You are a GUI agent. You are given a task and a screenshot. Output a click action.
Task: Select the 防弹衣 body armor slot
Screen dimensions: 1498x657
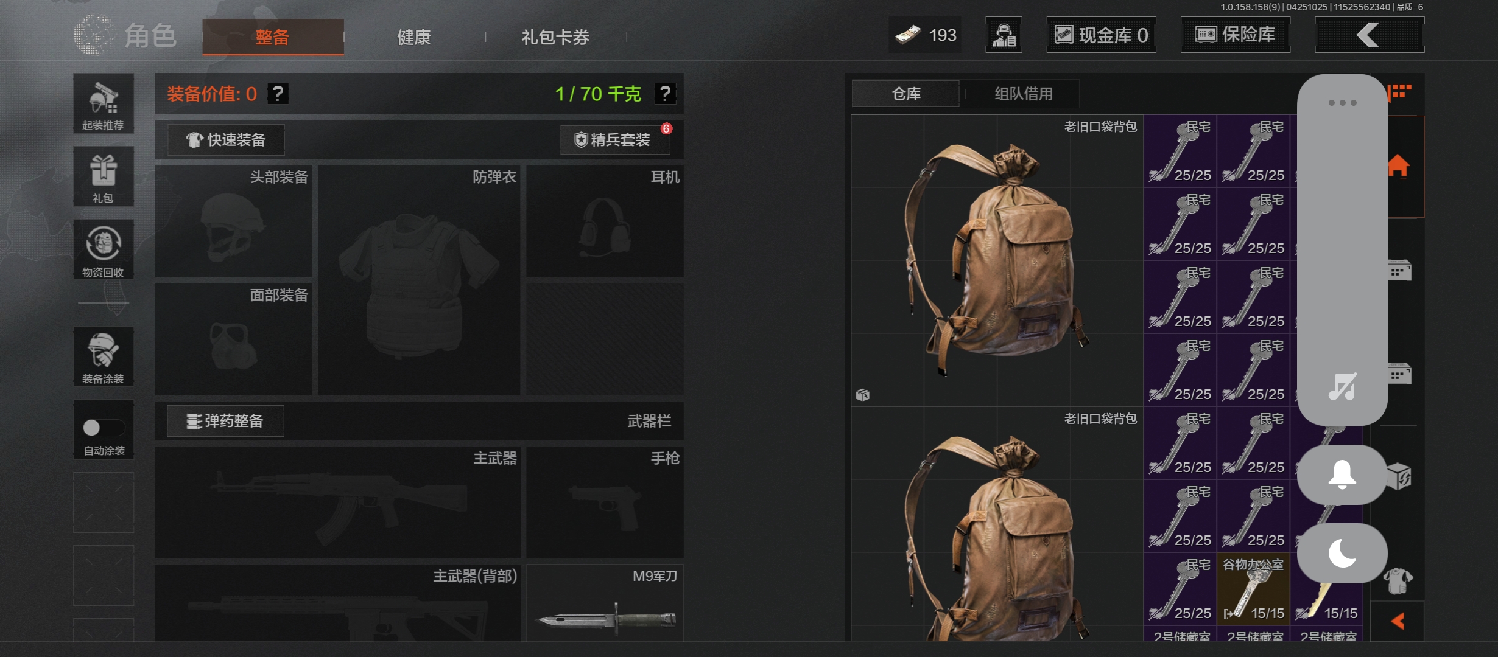pyautogui.click(x=420, y=280)
